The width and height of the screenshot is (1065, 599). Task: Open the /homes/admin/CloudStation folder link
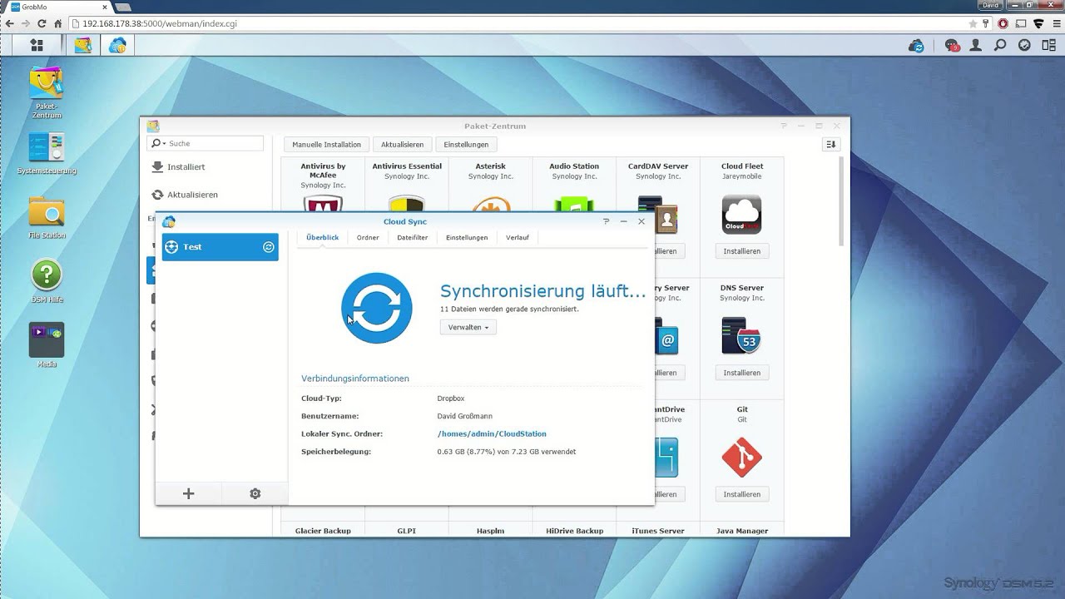[x=492, y=433]
